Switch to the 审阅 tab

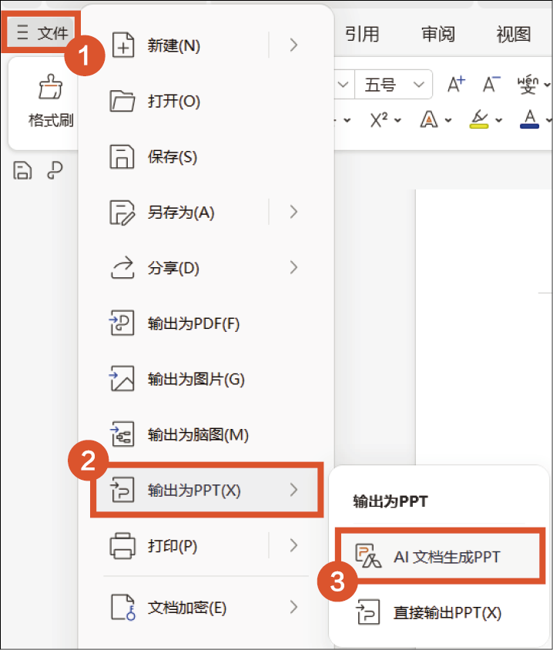click(437, 34)
